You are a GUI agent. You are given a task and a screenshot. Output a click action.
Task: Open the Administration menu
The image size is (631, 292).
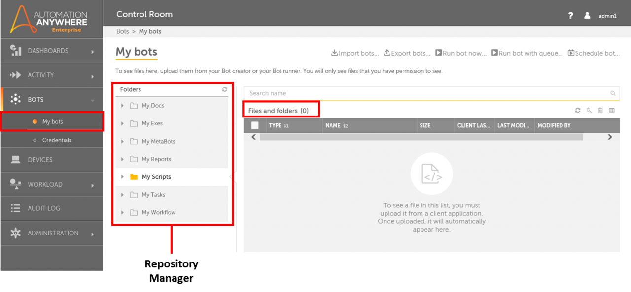tap(52, 233)
